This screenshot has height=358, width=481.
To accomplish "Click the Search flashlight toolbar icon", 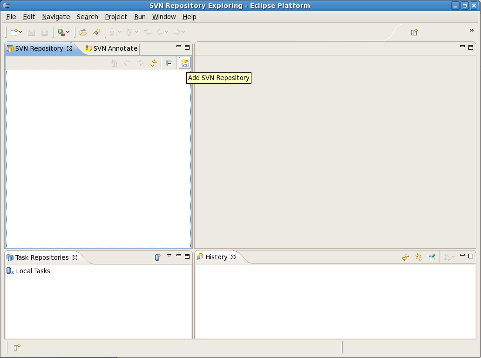I will [96, 32].
